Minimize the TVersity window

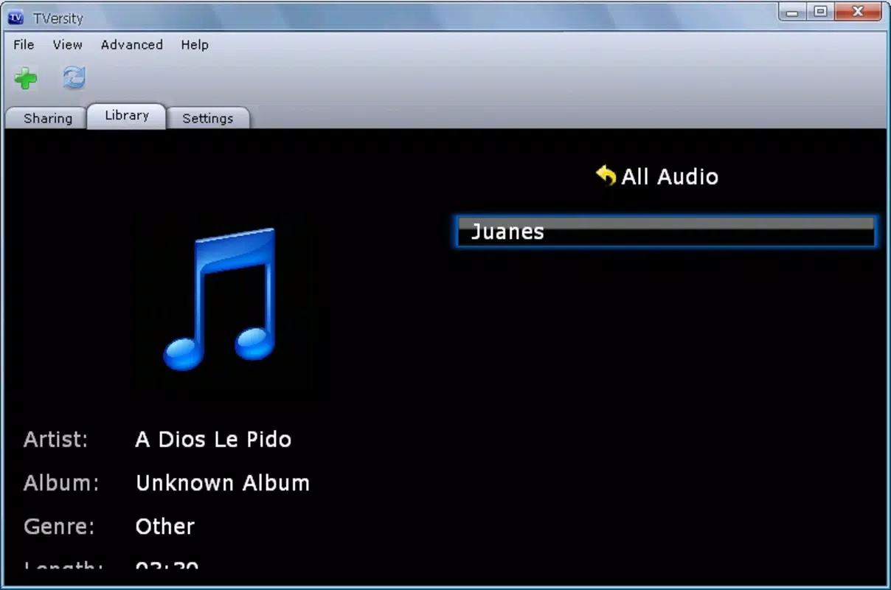pyautogui.click(x=793, y=12)
